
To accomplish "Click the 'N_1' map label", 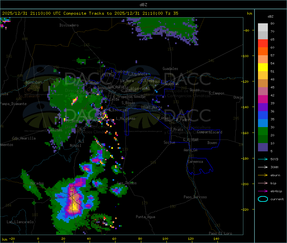I will click(x=81, y=141).
